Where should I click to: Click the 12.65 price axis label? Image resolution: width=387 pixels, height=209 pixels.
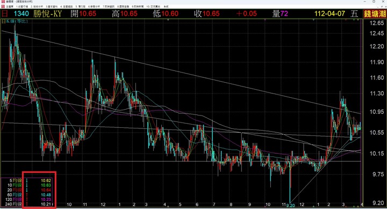[377, 23]
